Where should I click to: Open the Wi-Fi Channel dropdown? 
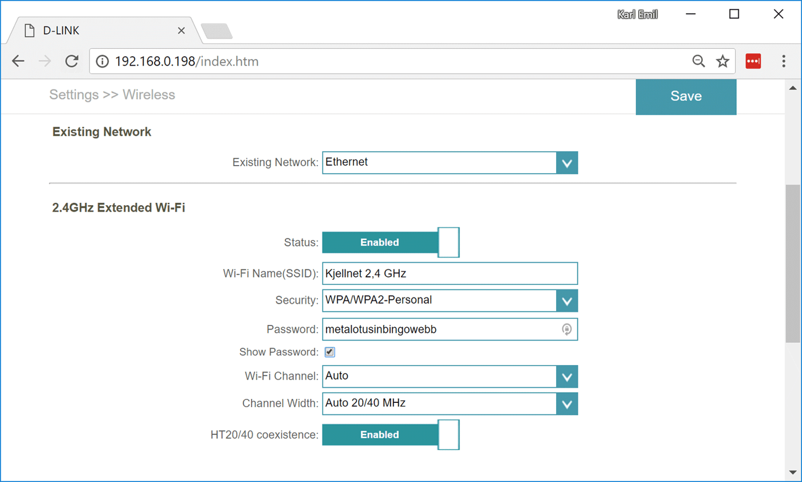[x=567, y=377]
